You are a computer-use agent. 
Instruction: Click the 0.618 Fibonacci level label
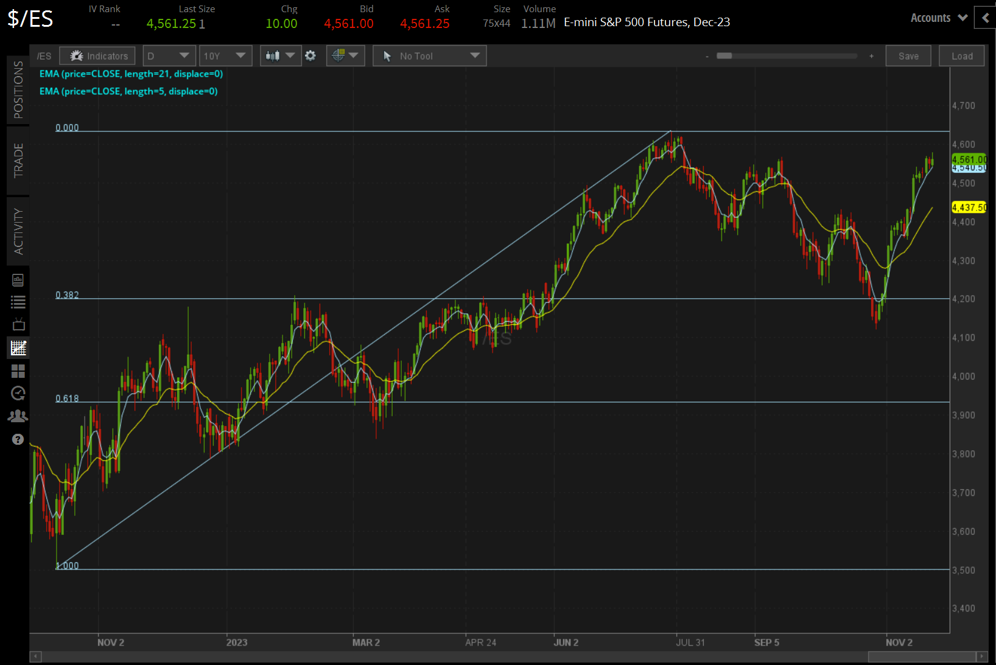[x=67, y=399]
